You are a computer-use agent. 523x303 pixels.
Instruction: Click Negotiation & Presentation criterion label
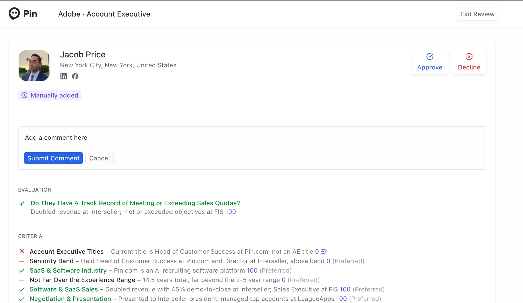click(70, 299)
